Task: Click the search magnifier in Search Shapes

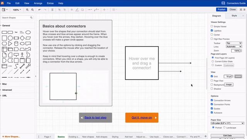Action: click(31, 18)
